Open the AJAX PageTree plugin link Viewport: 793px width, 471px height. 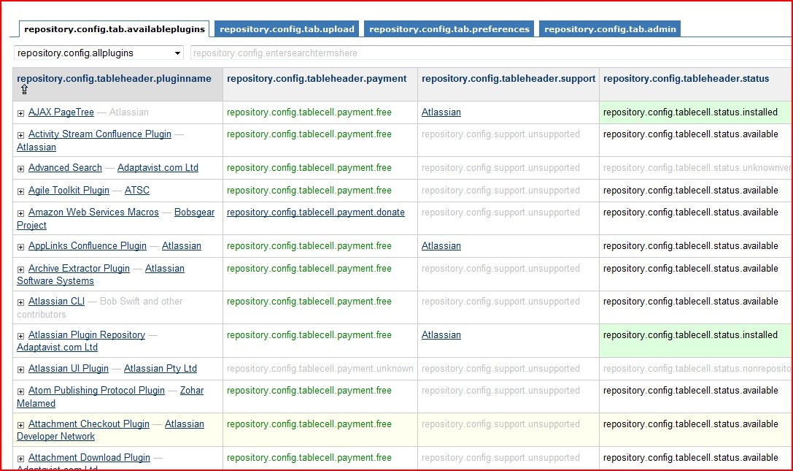click(61, 112)
